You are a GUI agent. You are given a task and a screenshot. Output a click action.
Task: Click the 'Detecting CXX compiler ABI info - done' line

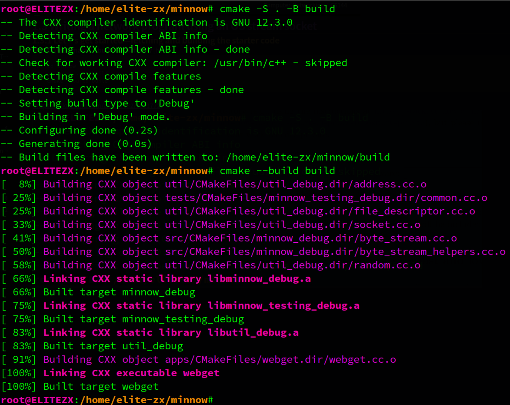[125, 50]
